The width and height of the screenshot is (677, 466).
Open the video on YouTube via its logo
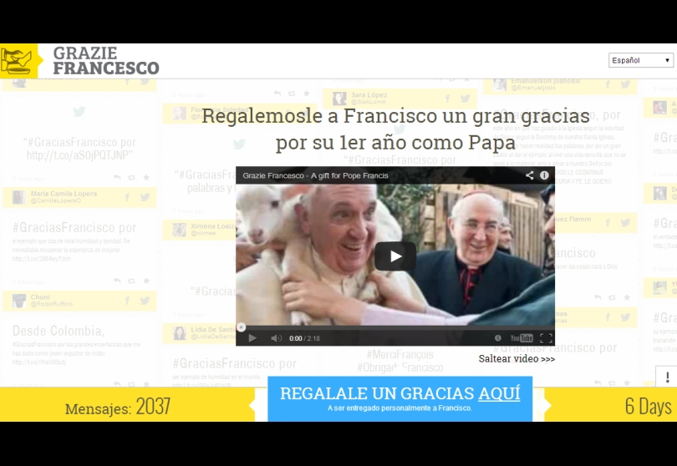click(x=522, y=338)
